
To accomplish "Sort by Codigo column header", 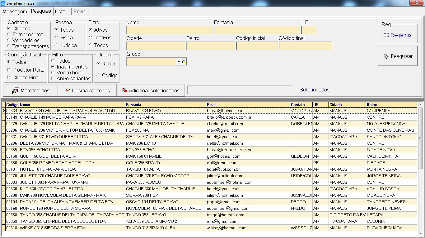I will click(12, 105).
